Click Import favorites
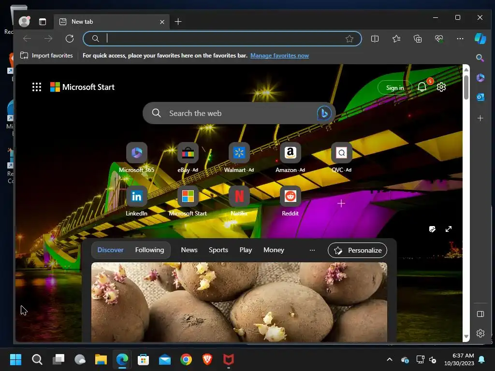Screen dimensions: 495x371 46,56
